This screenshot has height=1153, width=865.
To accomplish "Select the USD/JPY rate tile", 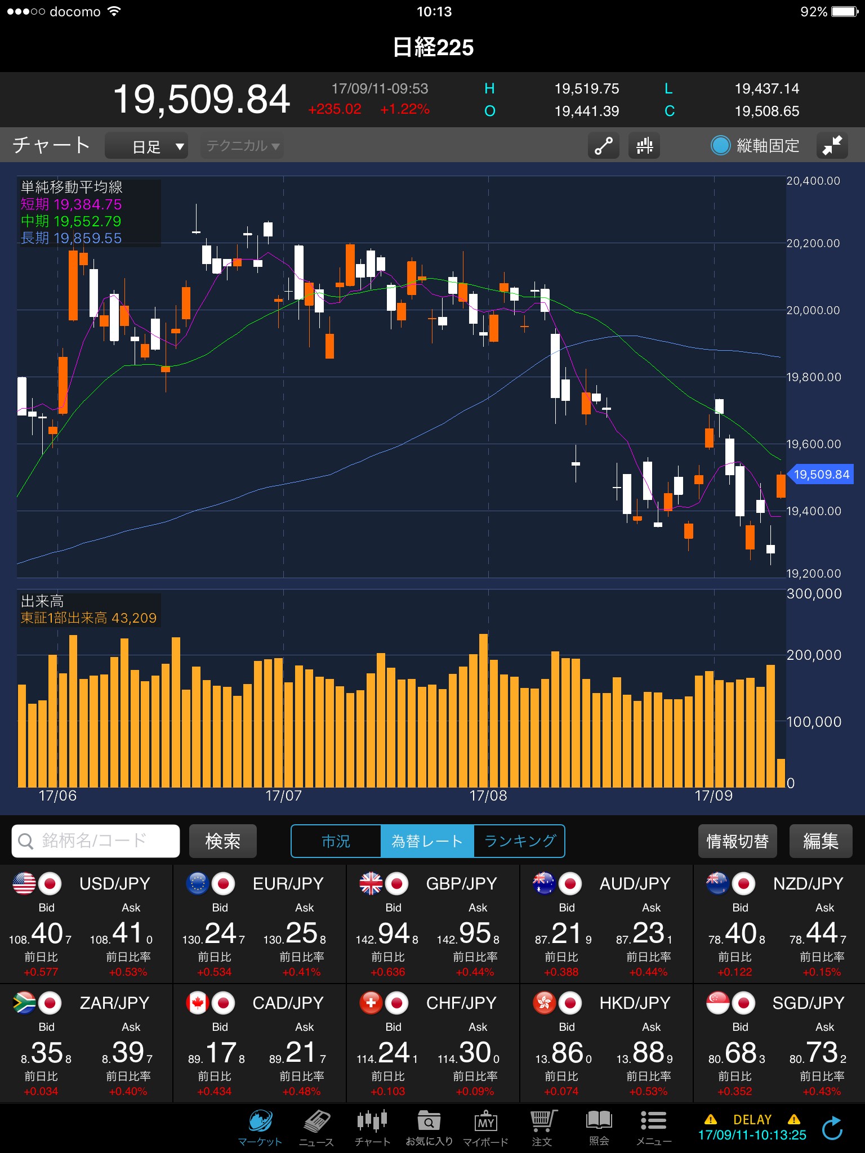I will click(86, 924).
